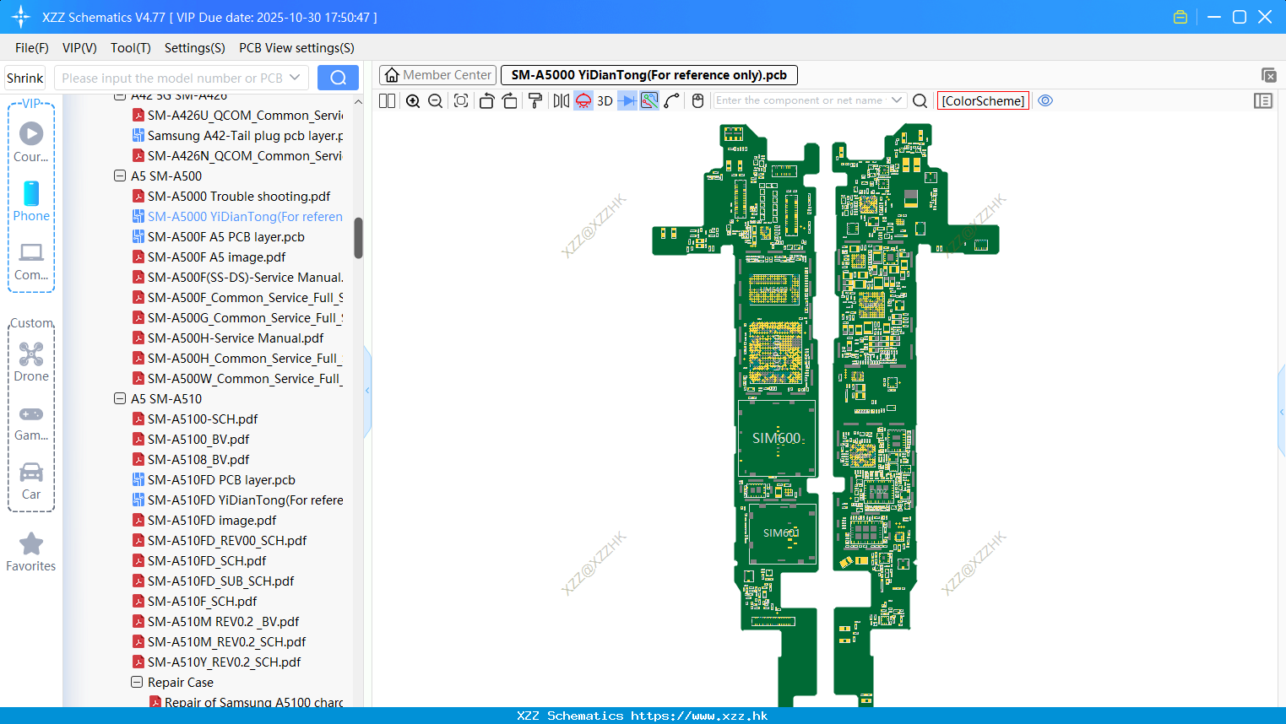The height and width of the screenshot is (724, 1286).
Task: Fit board to view icon
Action: [x=461, y=101]
